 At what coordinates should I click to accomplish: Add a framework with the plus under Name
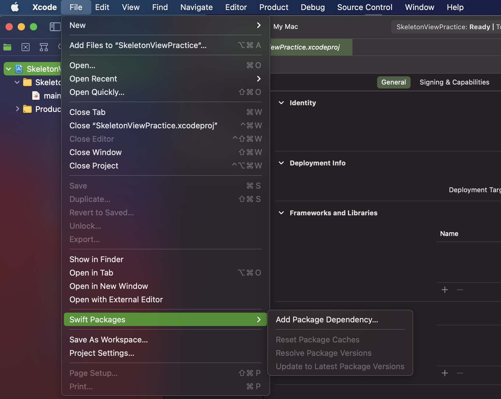[x=445, y=290]
